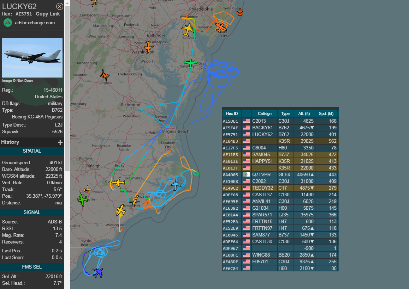Click the info panel scrollbar thumb

point(67,88)
